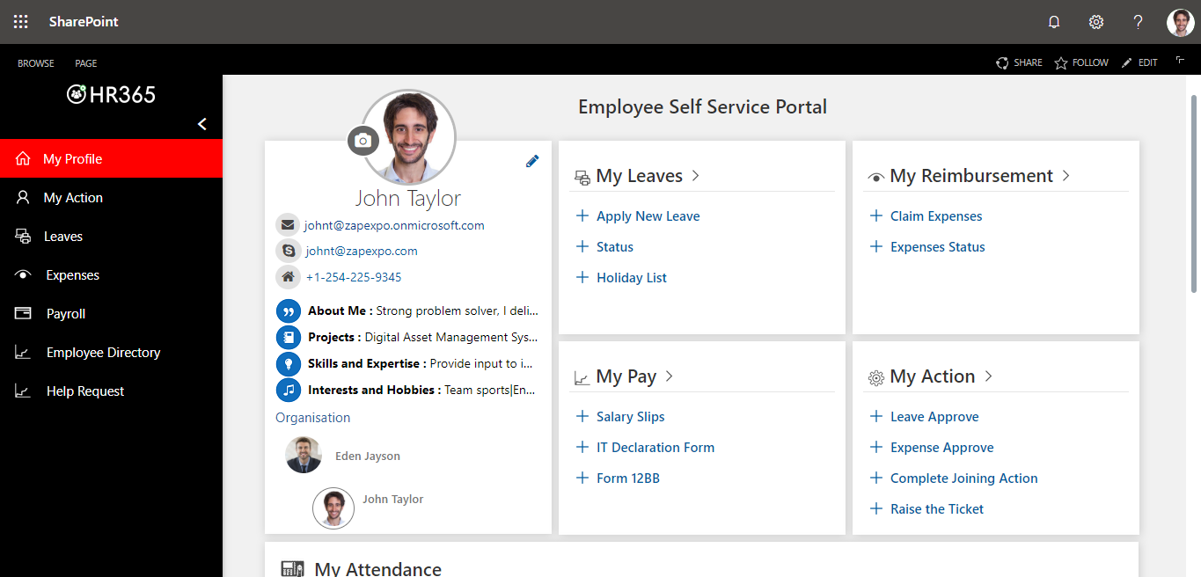Open the Salary Slips link
Screen dimensions: 1201x577
630,417
